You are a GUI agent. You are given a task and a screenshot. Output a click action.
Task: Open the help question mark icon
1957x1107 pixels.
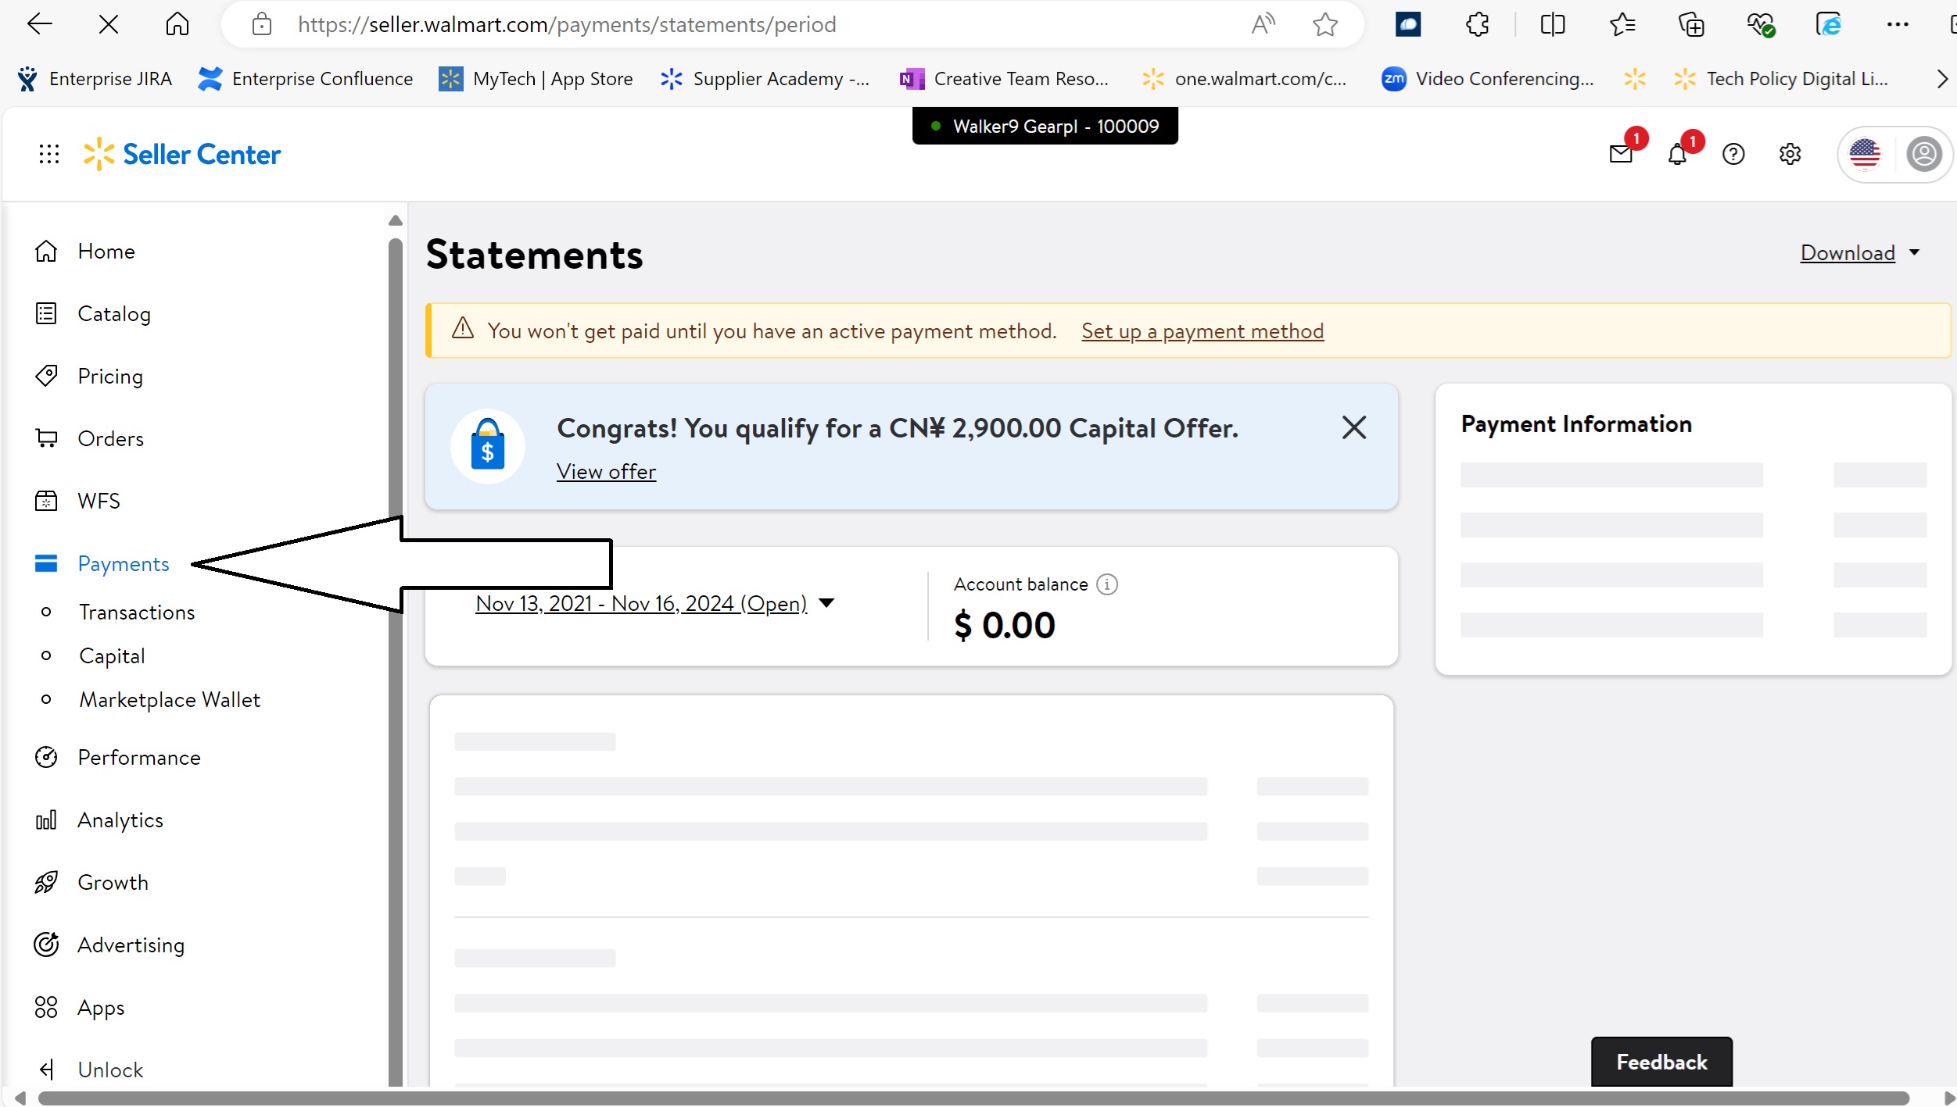(x=1733, y=154)
